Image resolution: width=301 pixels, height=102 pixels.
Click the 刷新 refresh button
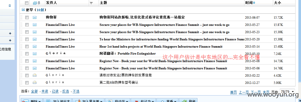(x=188, y=100)
